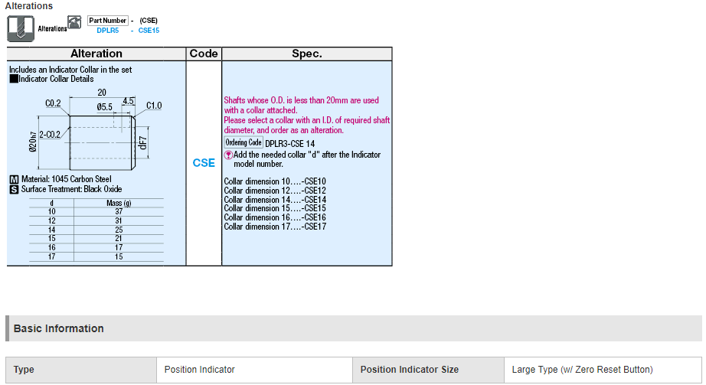Click the Code column header

(204, 54)
